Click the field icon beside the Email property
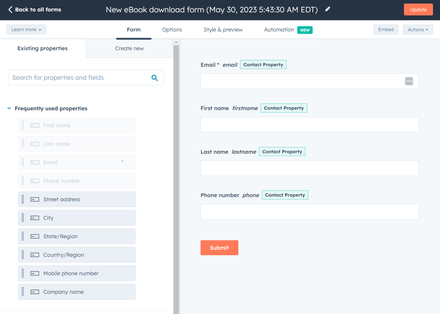 coord(34,162)
